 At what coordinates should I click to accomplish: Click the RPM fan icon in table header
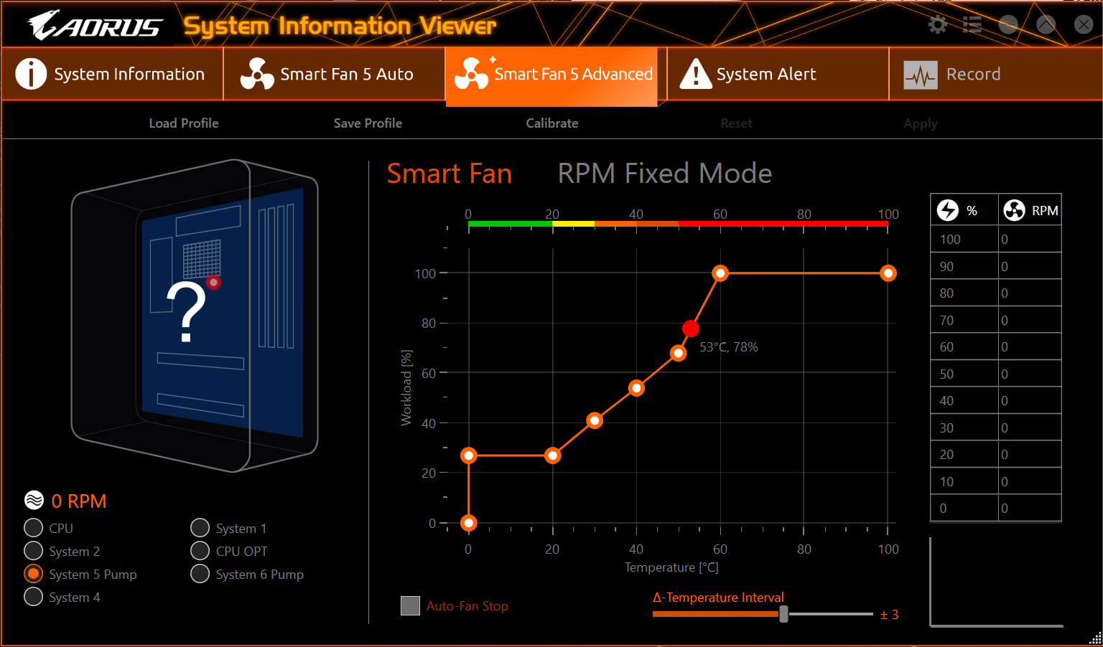[1014, 210]
